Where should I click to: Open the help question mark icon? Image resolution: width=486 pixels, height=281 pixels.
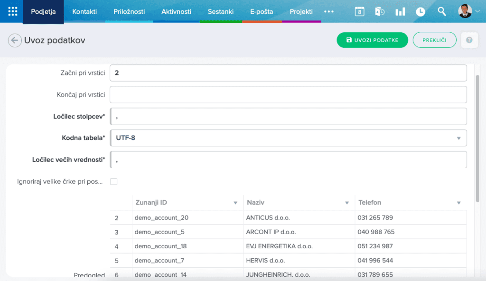[x=469, y=40]
